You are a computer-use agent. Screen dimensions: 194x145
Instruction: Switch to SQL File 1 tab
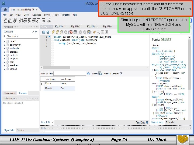coord(60,27)
